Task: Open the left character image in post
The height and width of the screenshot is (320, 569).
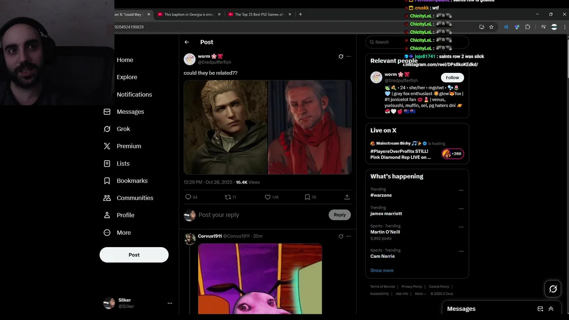Action: click(225, 127)
